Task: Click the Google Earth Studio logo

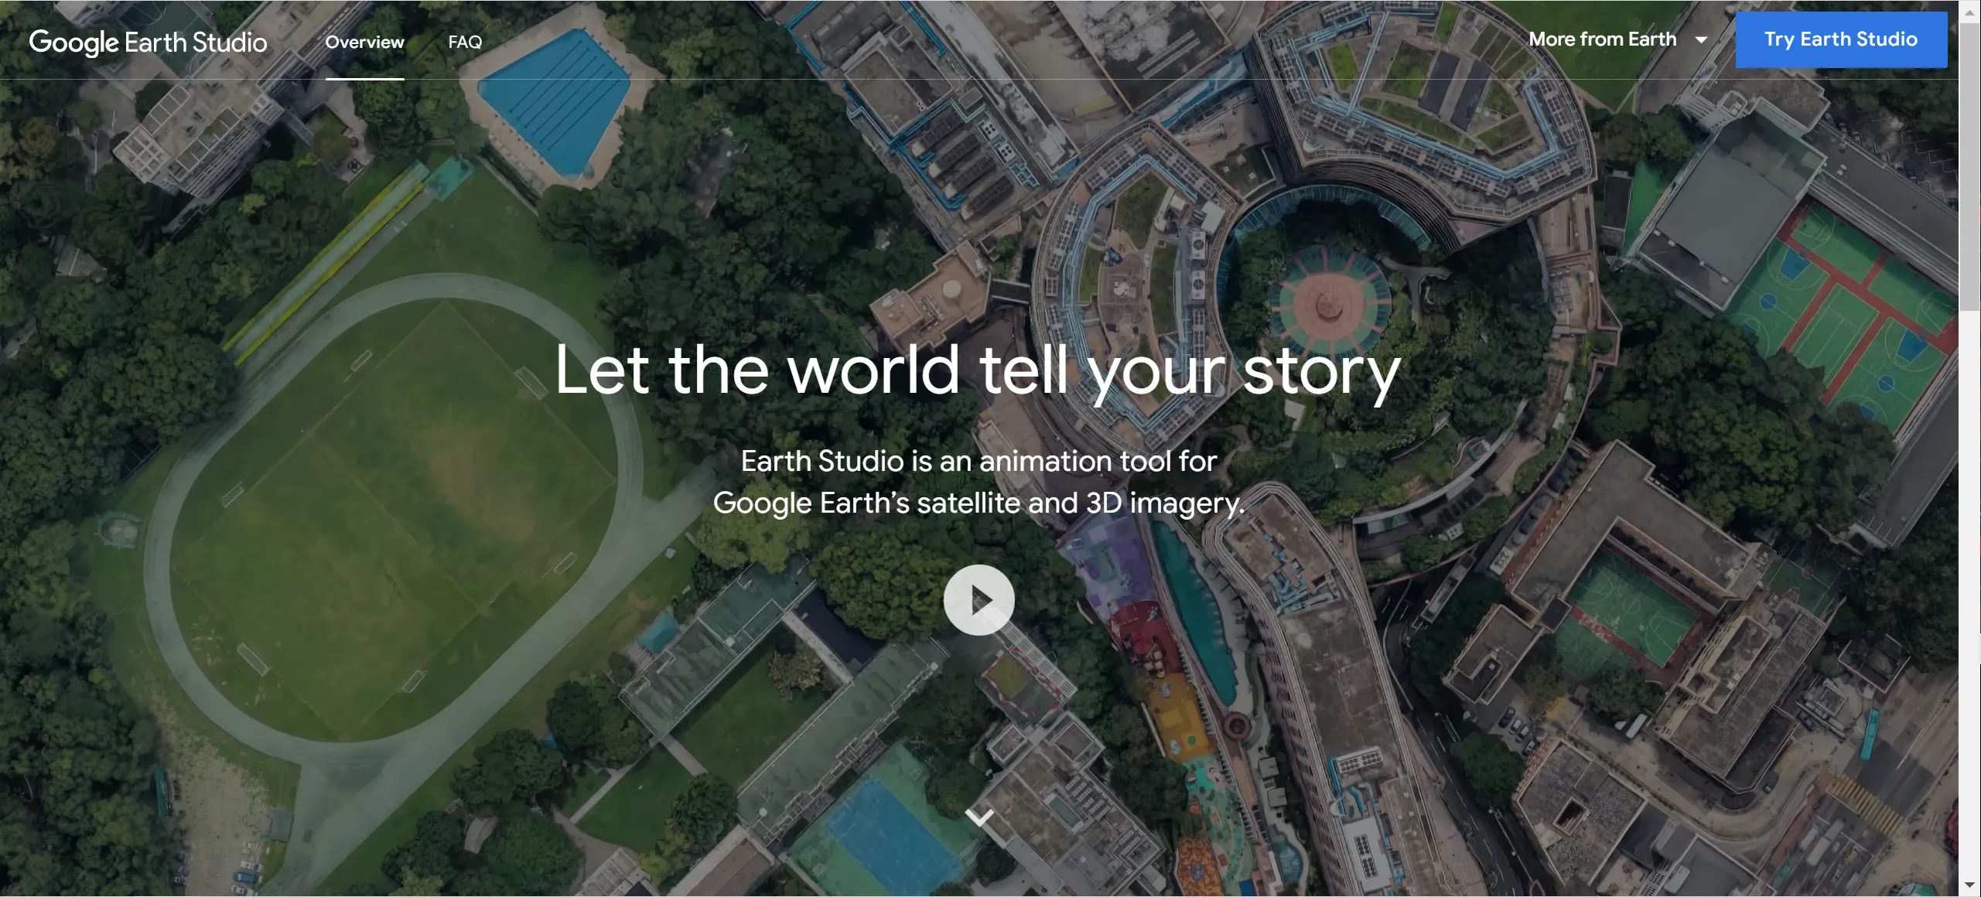Action: point(149,42)
